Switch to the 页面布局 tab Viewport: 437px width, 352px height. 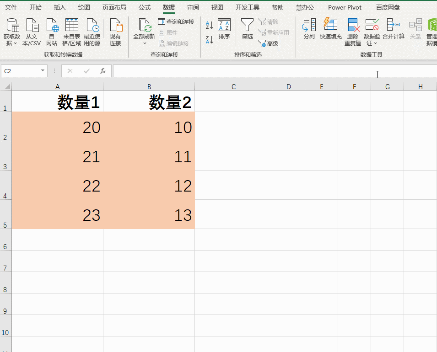(x=114, y=7)
